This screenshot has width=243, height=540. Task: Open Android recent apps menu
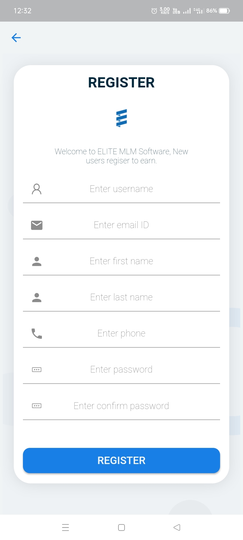coord(65,528)
